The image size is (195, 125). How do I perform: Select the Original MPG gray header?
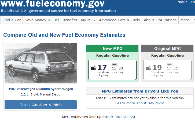167,48
